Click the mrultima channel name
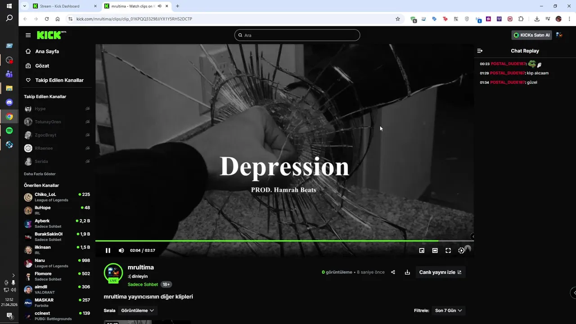Image resolution: width=576 pixels, height=324 pixels. tap(141, 267)
